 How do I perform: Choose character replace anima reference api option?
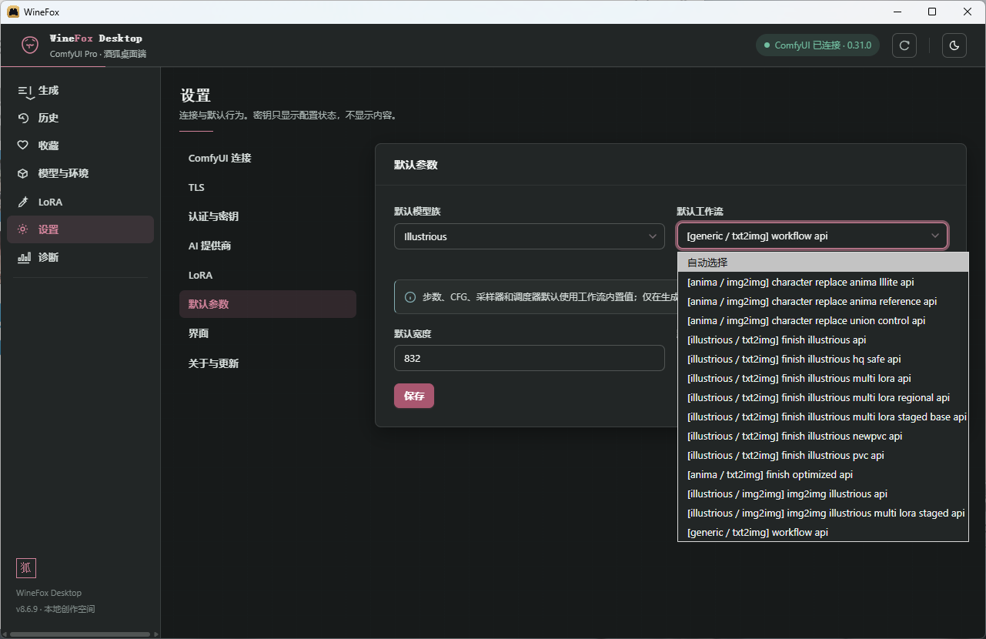point(823,301)
